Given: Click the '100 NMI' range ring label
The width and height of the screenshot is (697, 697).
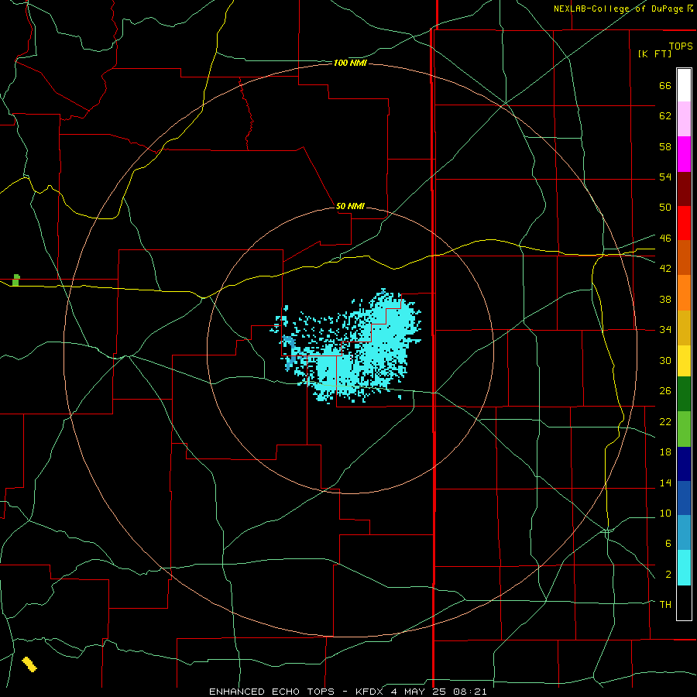Looking at the screenshot, I should 350,64.
